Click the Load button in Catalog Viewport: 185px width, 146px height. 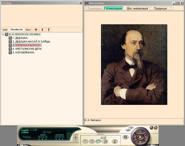tap(5, 30)
